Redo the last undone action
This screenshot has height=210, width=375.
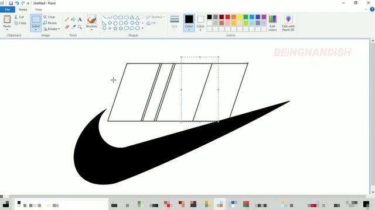coord(23,3)
